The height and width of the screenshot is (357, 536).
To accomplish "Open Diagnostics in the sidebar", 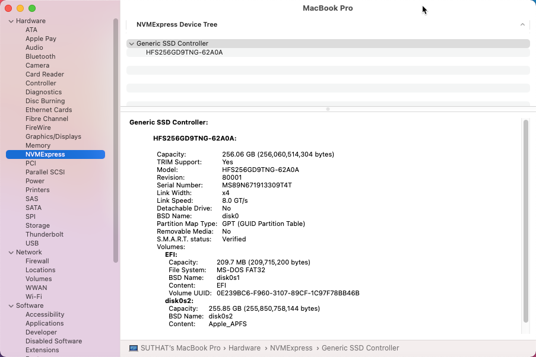I will tap(43, 92).
